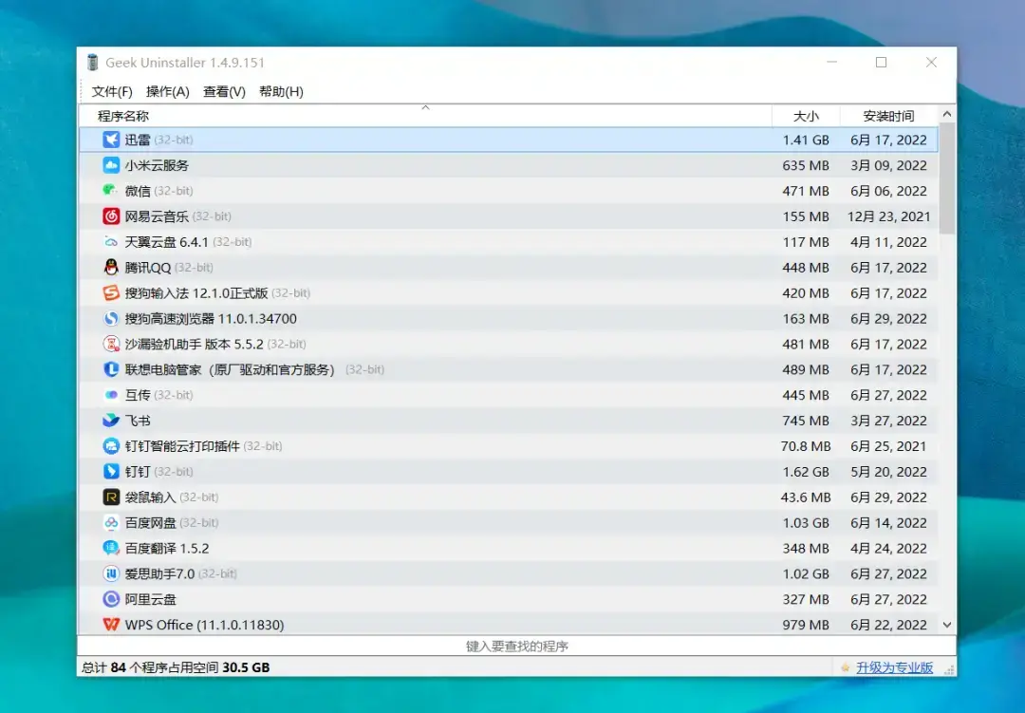Click the 阿里云盘 icon

click(x=111, y=599)
